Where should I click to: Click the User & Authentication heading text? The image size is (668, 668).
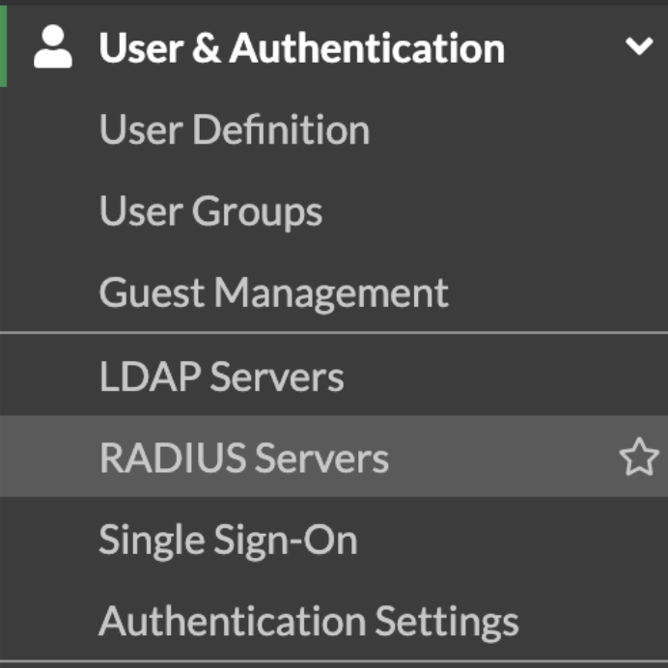coord(301,48)
